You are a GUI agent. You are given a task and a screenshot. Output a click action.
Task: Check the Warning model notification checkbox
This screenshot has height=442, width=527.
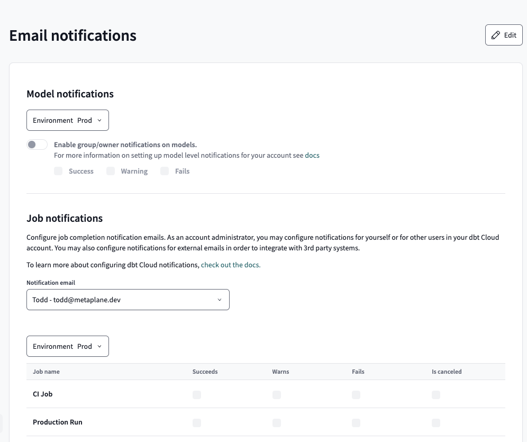click(111, 171)
